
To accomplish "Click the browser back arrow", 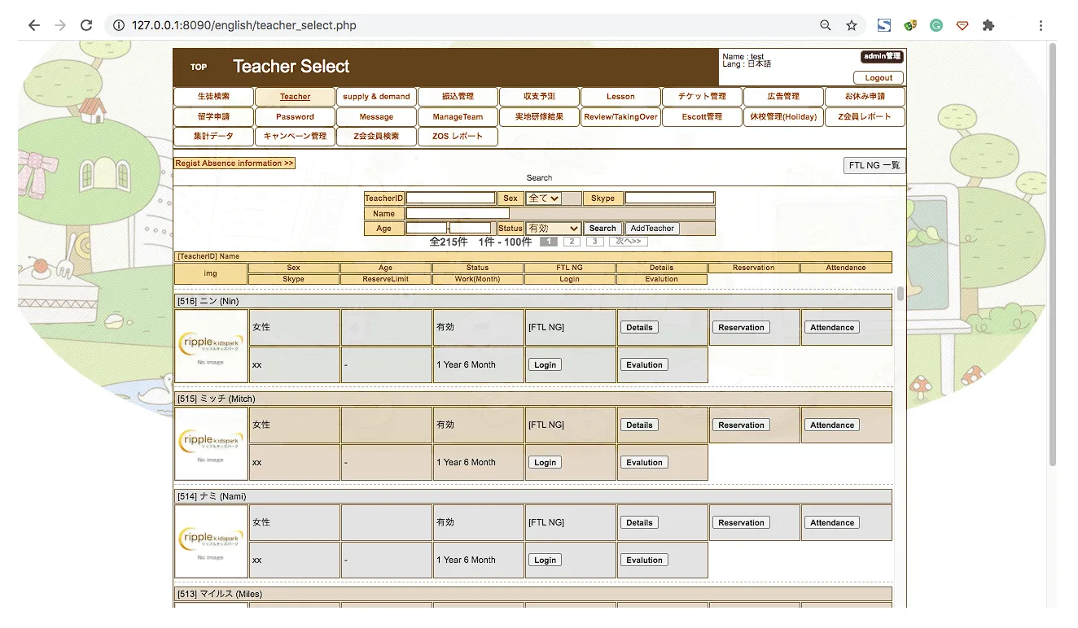I will pos(34,25).
